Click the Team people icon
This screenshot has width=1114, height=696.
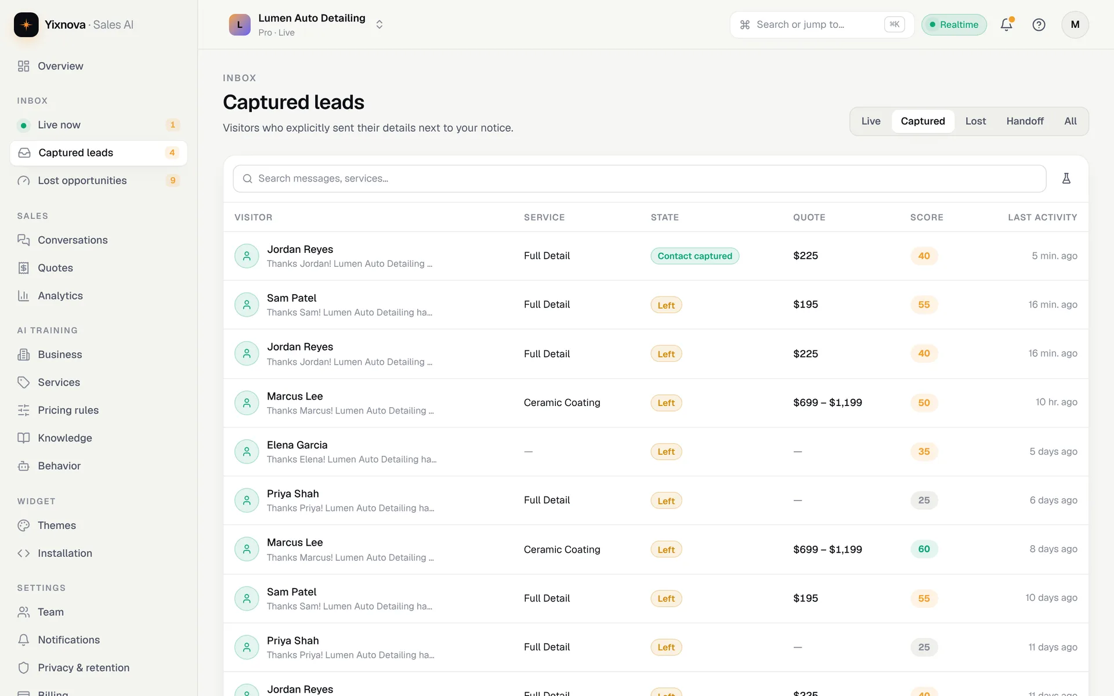23,612
